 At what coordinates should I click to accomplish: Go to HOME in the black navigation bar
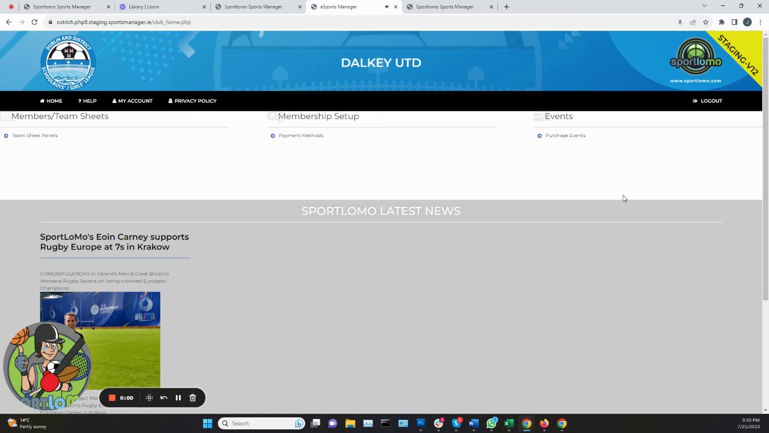point(51,101)
